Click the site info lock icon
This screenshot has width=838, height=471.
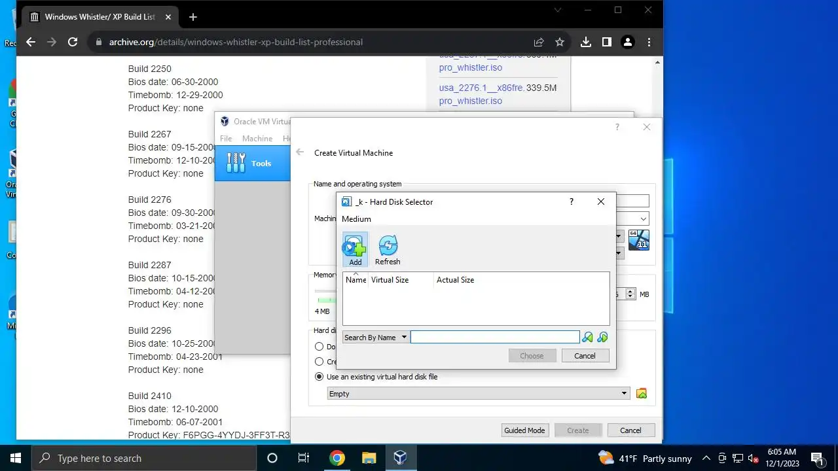tap(99, 42)
